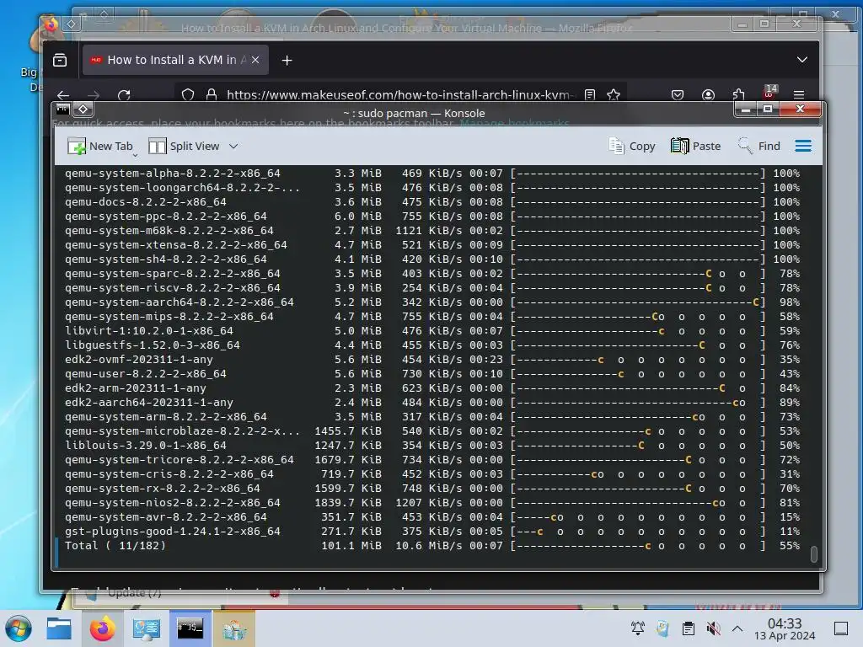Click the 'libguestfs-1.52.0-3-x86_64' line

click(152, 345)
